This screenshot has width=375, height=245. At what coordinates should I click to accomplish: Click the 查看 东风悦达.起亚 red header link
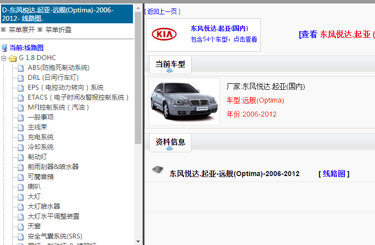point(337,34)
